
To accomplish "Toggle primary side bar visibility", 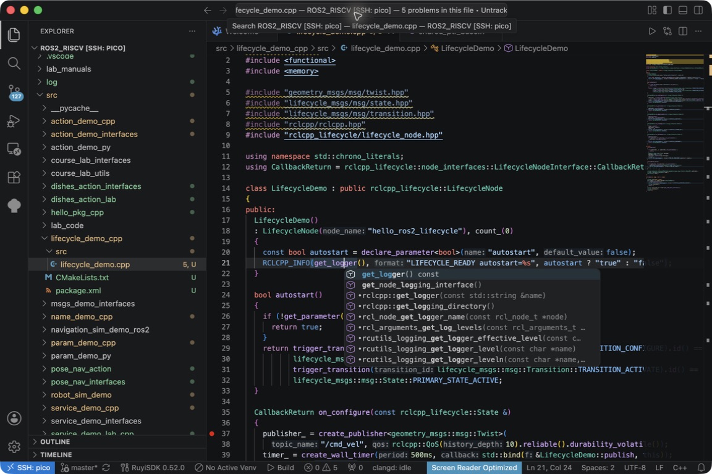I will tap(667, 10).
